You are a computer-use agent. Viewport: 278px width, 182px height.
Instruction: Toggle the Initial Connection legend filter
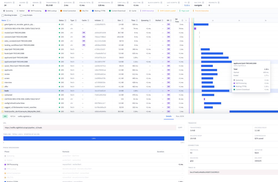[x=68, y=11]
